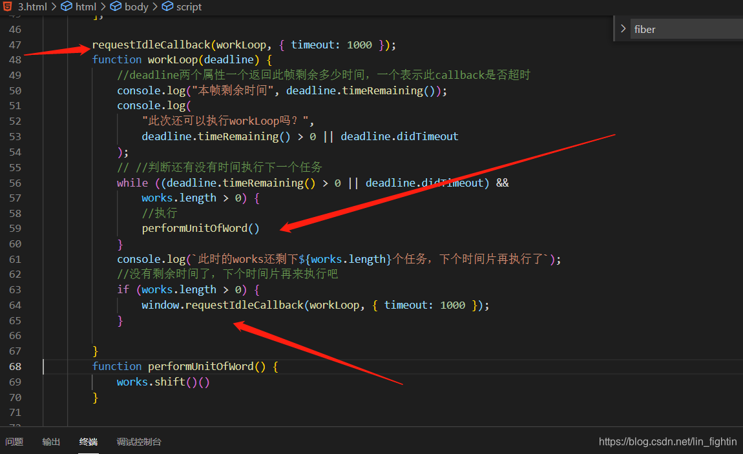This screenshot has width=743, height=454.
Task: Click works.shift()() on line 69
Action: tap(163, 382)
